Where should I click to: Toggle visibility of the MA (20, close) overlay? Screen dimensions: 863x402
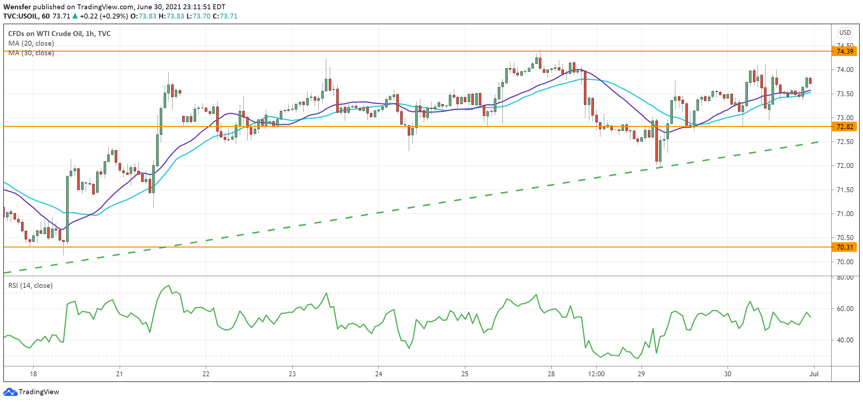(x=30, y=43)
